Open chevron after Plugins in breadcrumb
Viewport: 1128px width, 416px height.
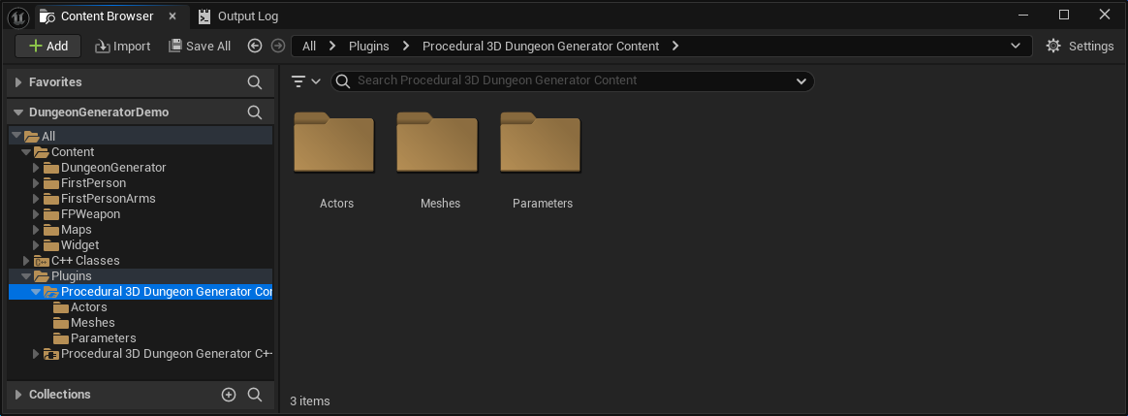tap(406, 47)
